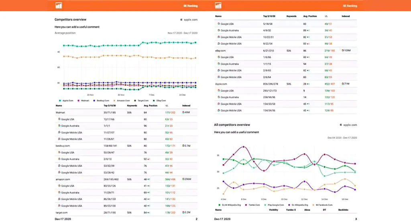The image size is (411, 224).
Task: Click the Apple icon beside All competitors overview
Action: [341, 125]
